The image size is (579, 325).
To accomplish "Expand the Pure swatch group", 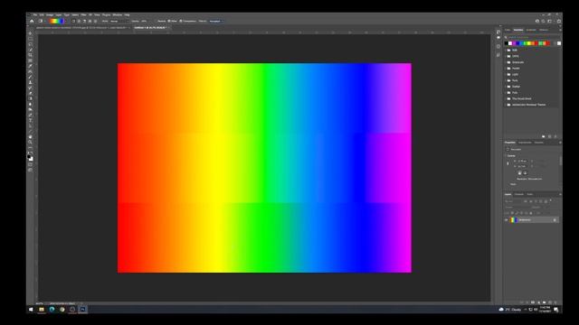I will coord(506,80).
